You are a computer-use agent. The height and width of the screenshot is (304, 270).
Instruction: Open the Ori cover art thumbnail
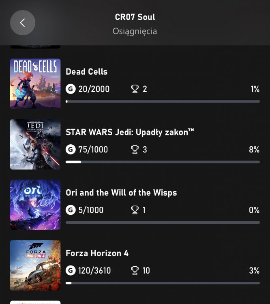pos(35,205)
